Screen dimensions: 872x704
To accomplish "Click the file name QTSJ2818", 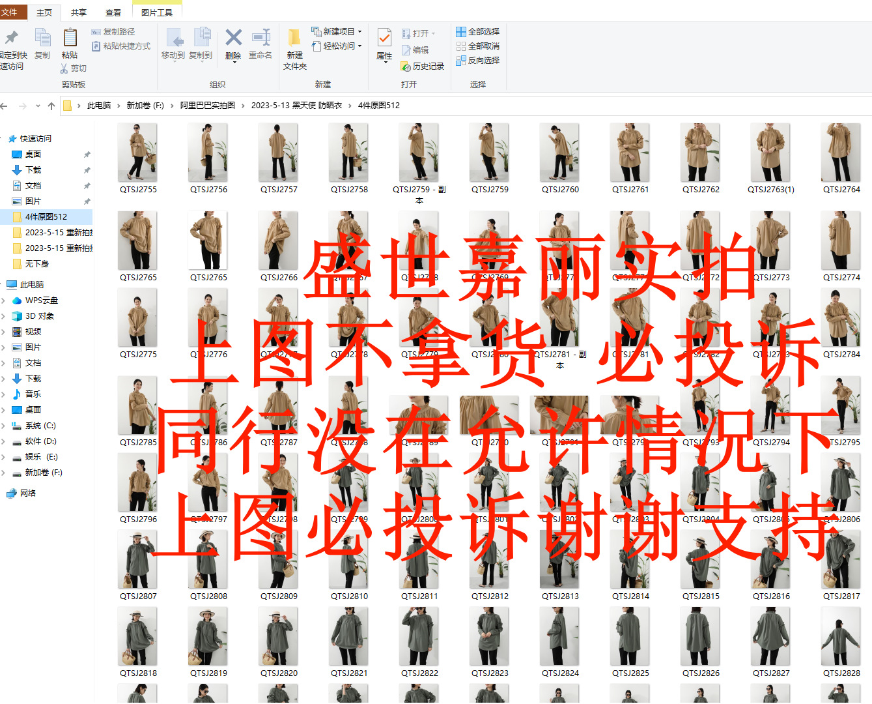I will click(x=138, y=673).
